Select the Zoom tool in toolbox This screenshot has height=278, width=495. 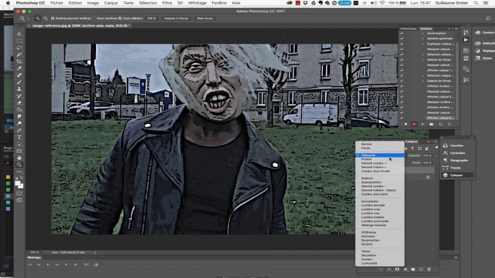point(19,164)
